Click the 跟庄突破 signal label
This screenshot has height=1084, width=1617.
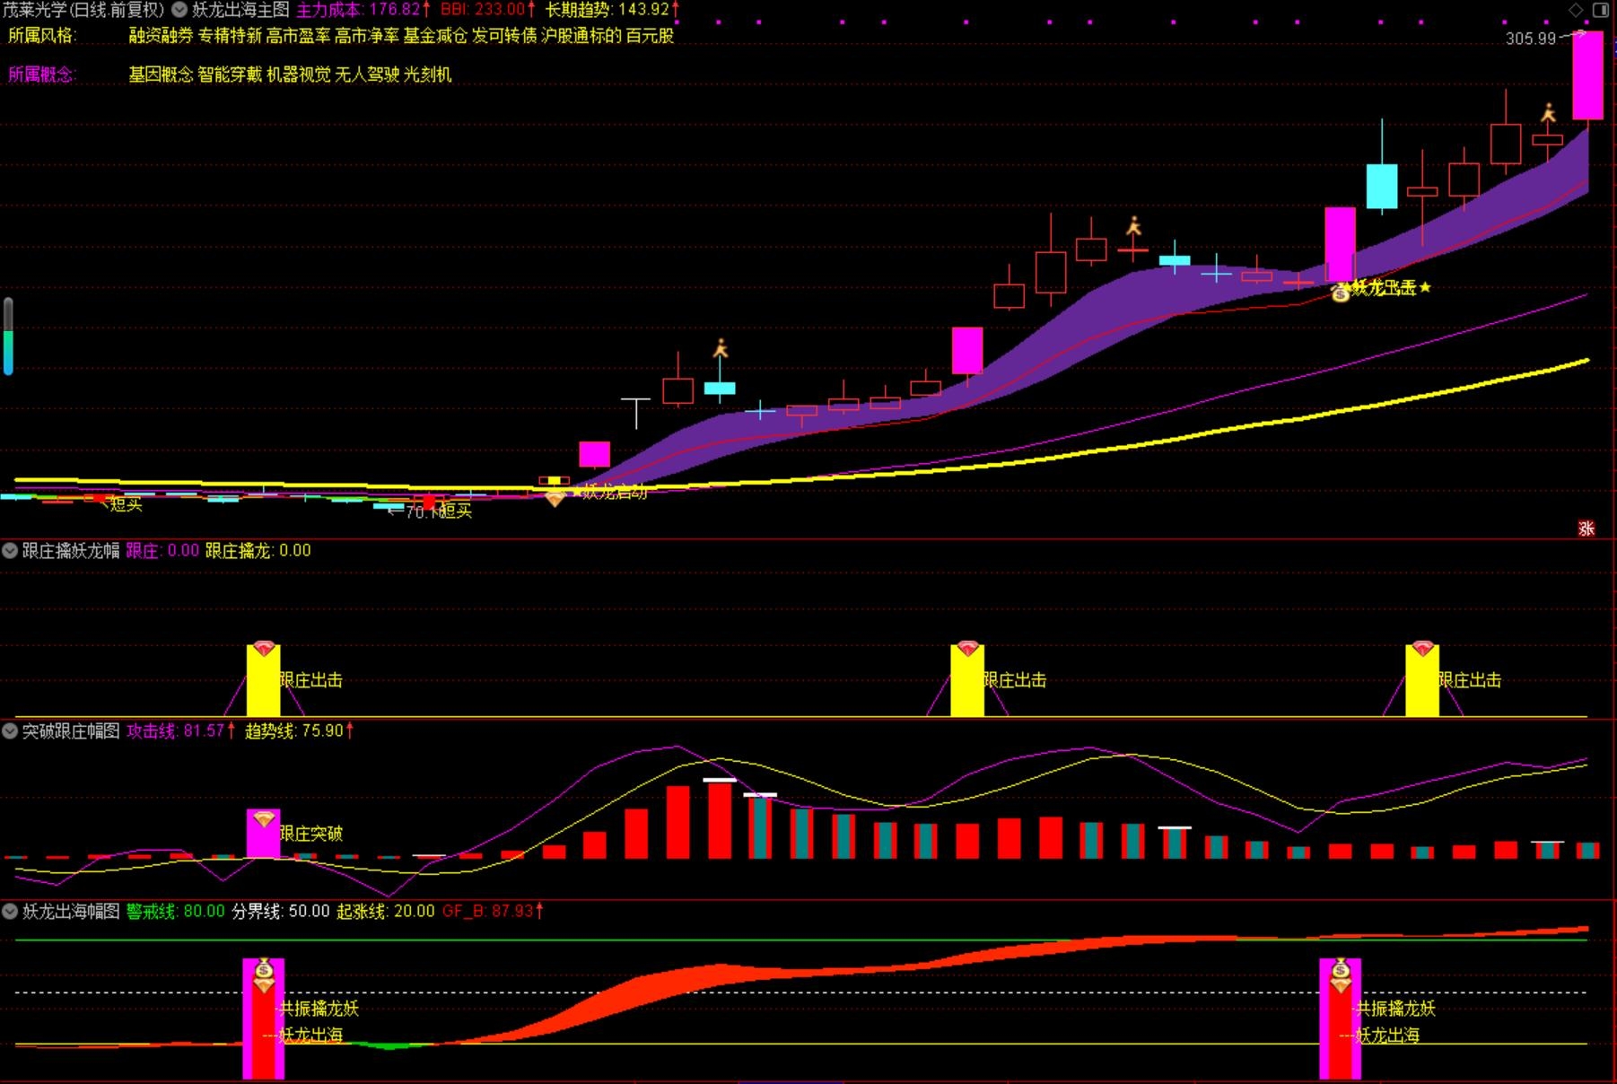(x=311, y=834)
